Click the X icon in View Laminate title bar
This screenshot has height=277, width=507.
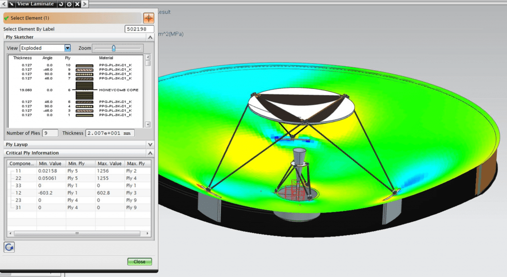point(77,4)
